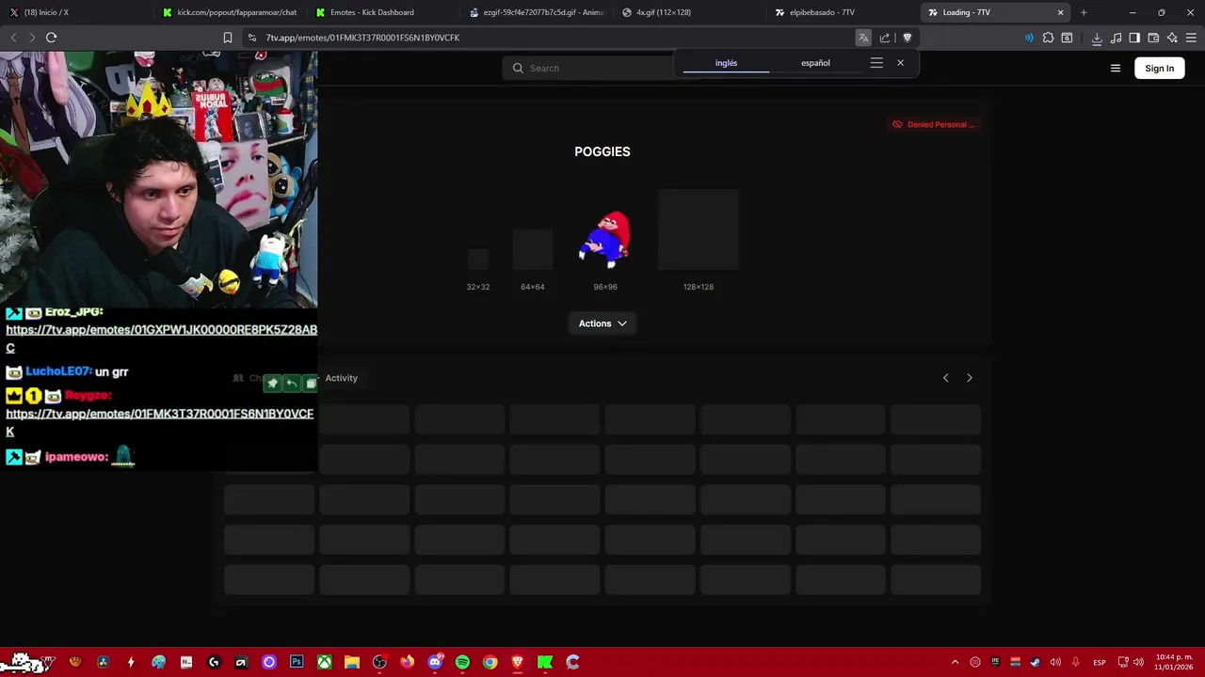Click the ipameowo username in chat
This screenshot has width=1205, height=677.
pyautogui.click(x=76, y=457)
